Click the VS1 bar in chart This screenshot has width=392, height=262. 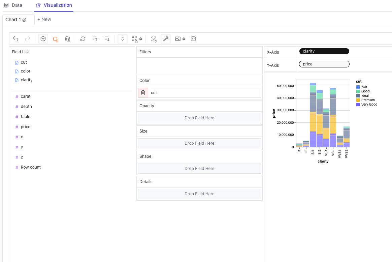326,128
